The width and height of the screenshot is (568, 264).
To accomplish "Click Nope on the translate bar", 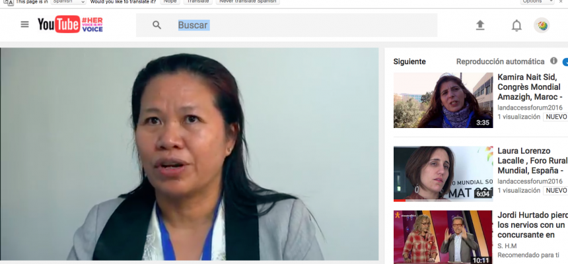I will click(170, 1).
